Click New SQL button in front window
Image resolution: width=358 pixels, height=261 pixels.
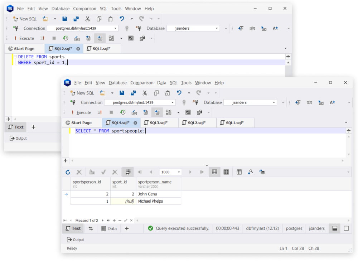pyautogui.click(x=82, y=93)
